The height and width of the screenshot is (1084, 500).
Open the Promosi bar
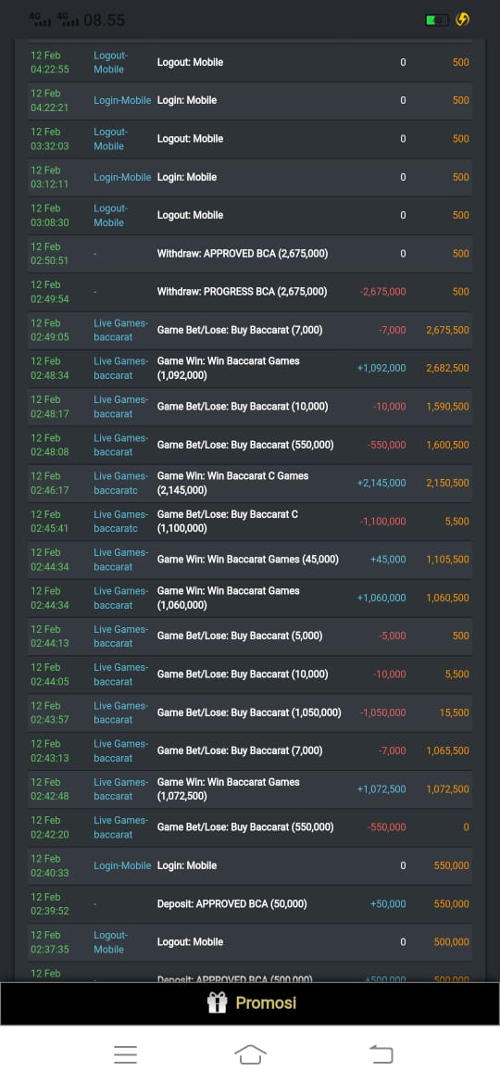click(x=250, y=1003)
